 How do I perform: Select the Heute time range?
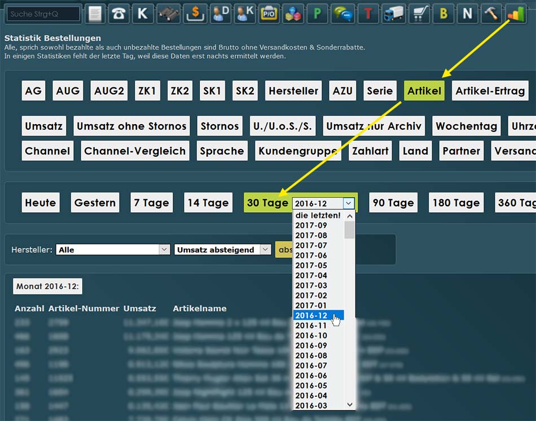(x=41, y=203)
